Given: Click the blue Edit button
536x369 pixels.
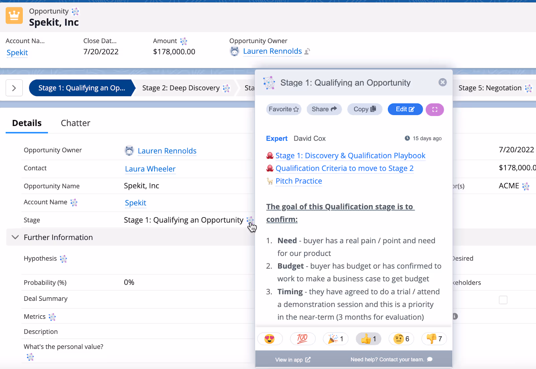Looking at the screenshot, I should tap(405, 109).
